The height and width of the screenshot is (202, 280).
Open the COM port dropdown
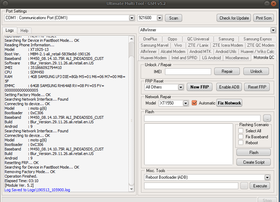point(132,18)
